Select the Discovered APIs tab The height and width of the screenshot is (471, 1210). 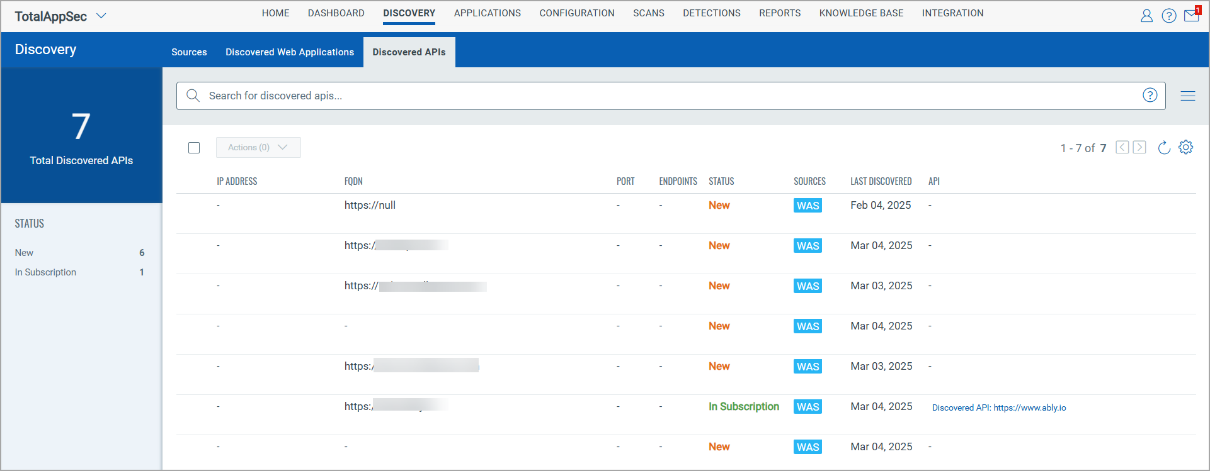pyautogui.click(x=409, y=52)
